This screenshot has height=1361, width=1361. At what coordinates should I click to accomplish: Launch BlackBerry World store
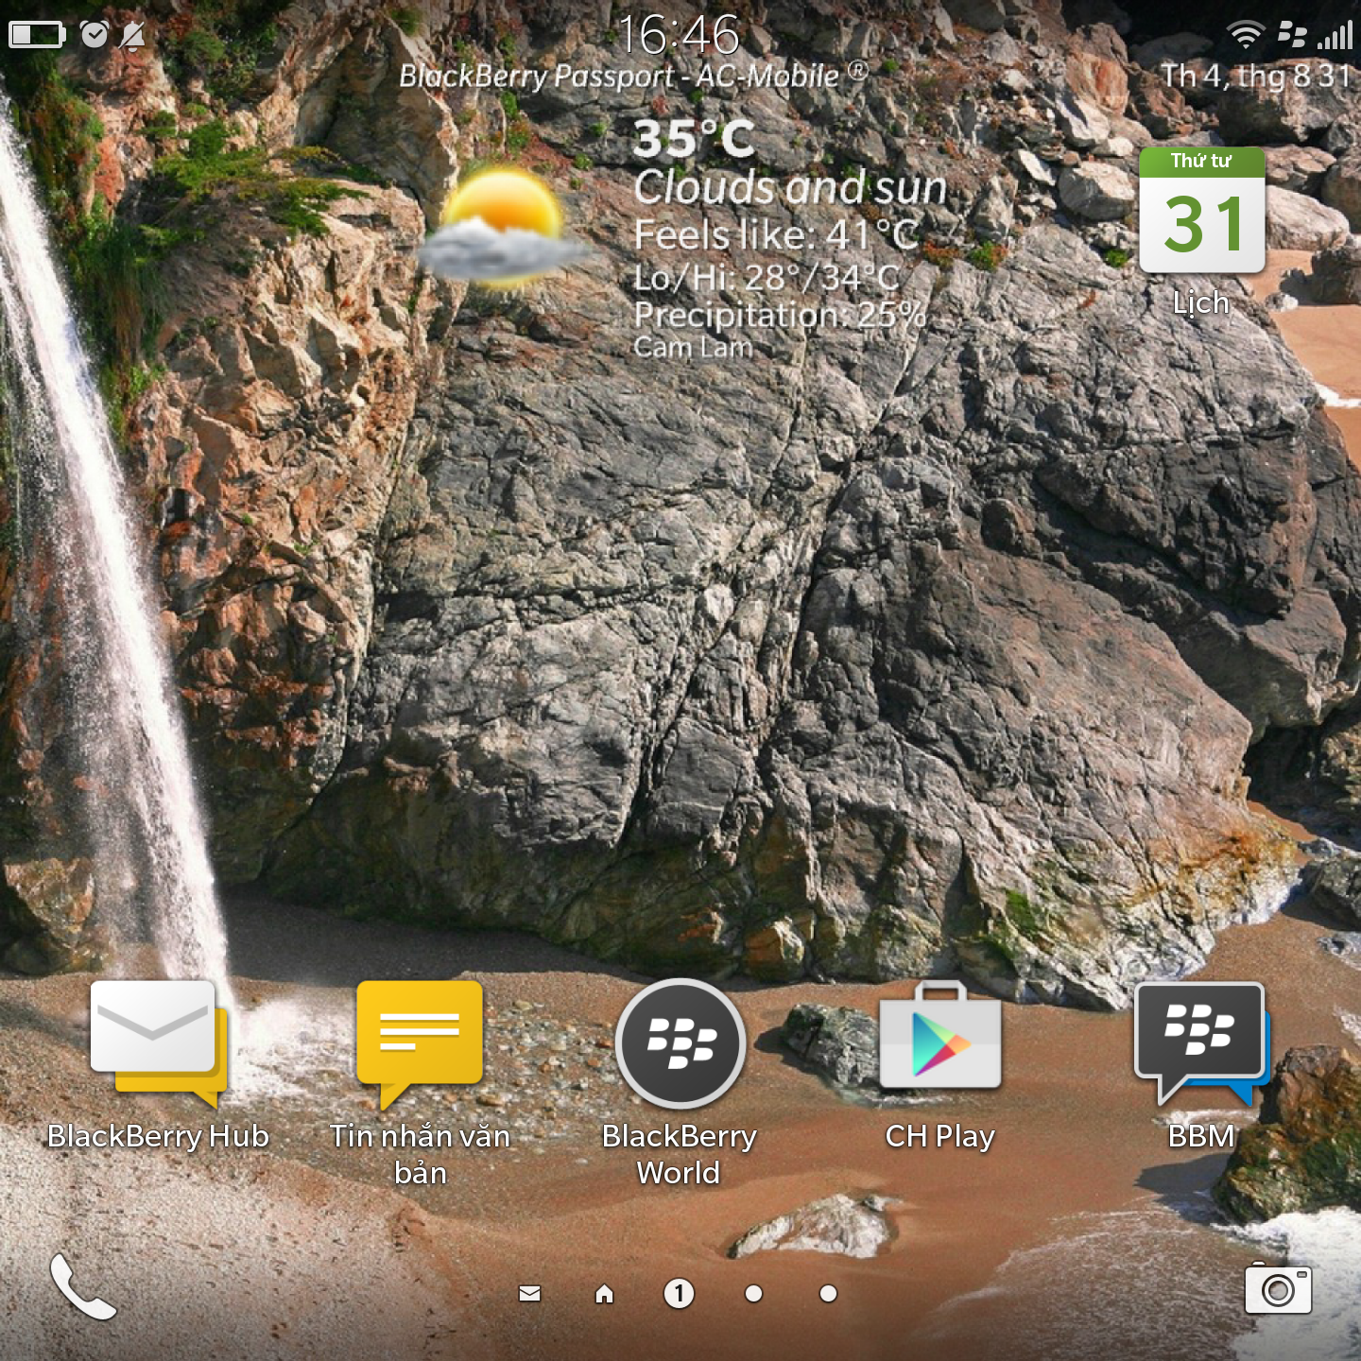680,1043
